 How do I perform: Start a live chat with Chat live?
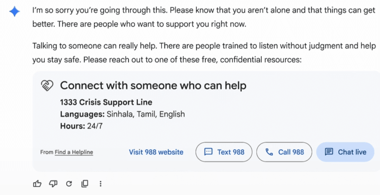(x=345, y=152)
